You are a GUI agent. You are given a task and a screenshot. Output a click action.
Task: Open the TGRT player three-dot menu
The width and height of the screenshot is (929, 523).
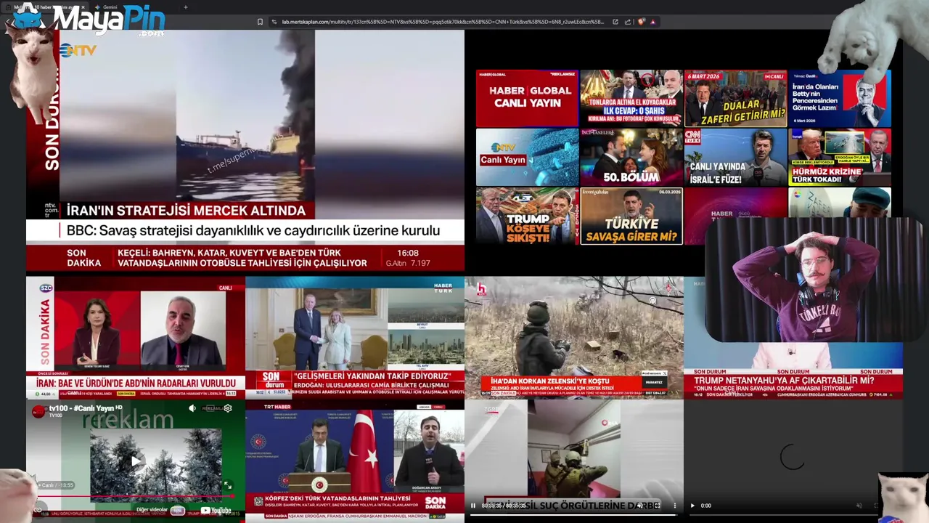(674, 506)
